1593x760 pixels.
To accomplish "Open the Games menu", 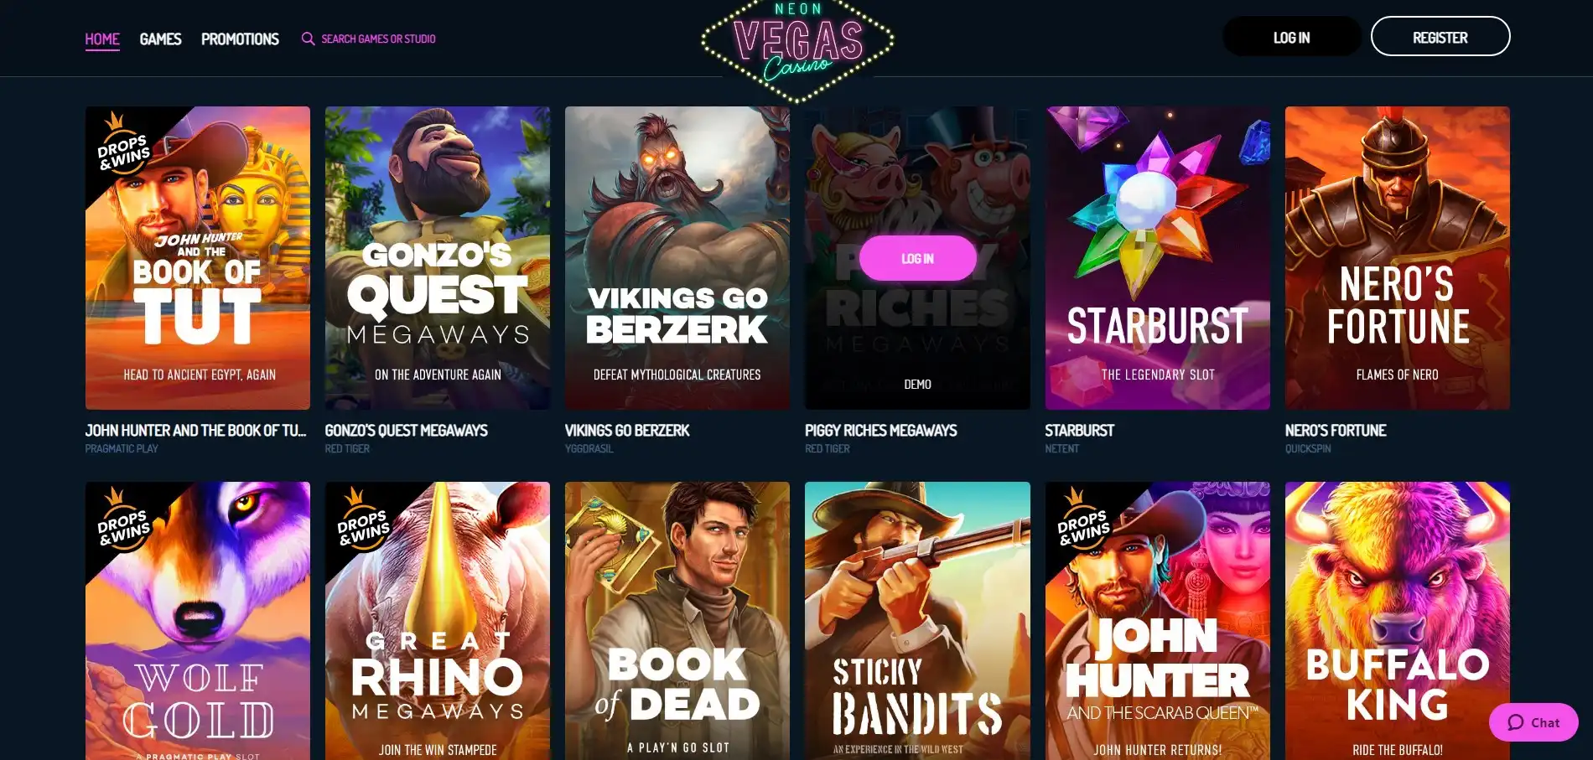I will coord(160,39).
